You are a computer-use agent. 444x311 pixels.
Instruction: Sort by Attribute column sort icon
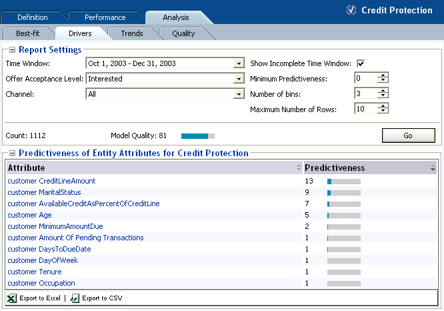coord(298,168)
